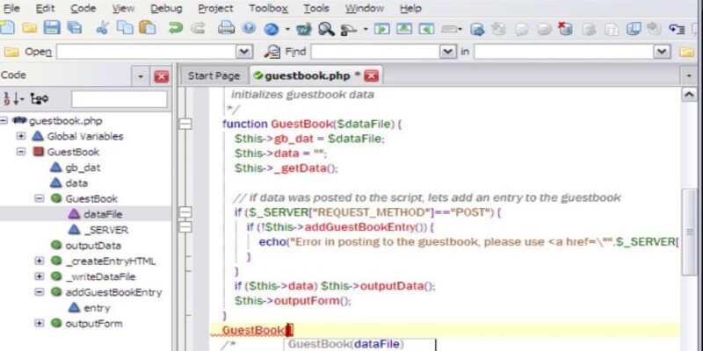Click the grey Redo arrow icon

[199, 29]
